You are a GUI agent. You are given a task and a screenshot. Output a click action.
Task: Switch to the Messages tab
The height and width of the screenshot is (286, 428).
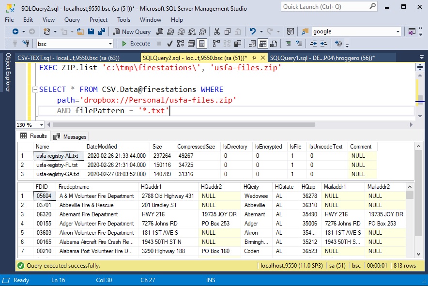(70, 136)
